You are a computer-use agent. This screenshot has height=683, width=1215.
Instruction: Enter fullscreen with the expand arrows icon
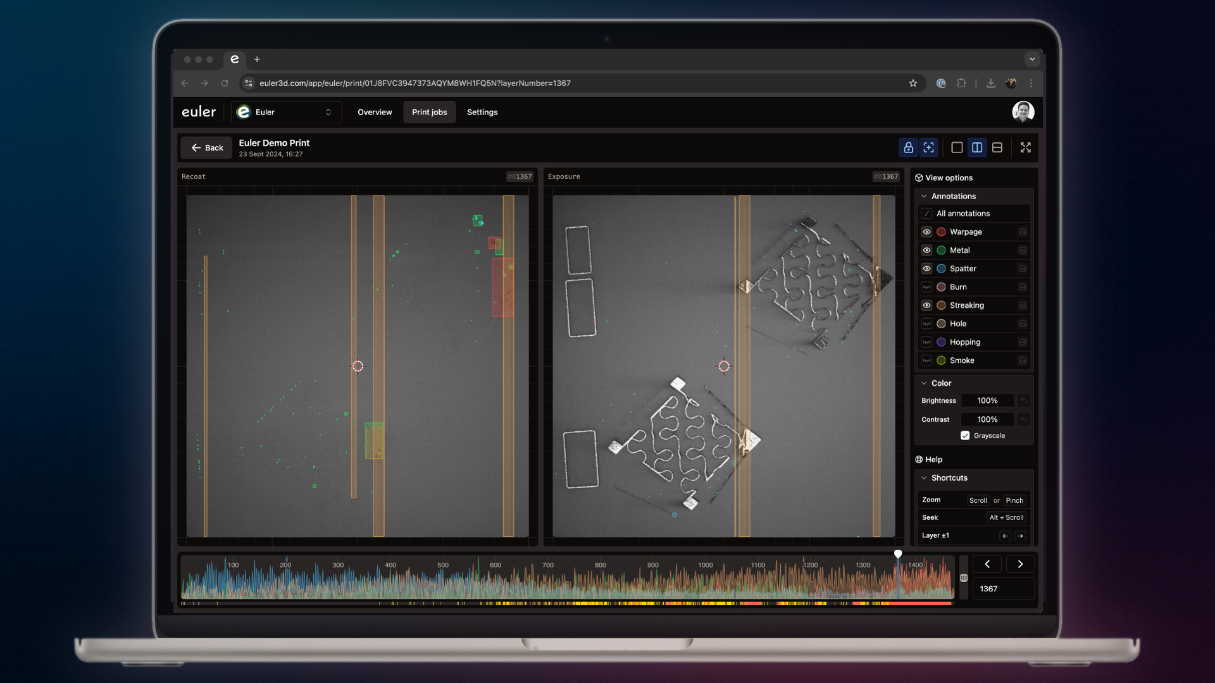(x=1025, y=147)
